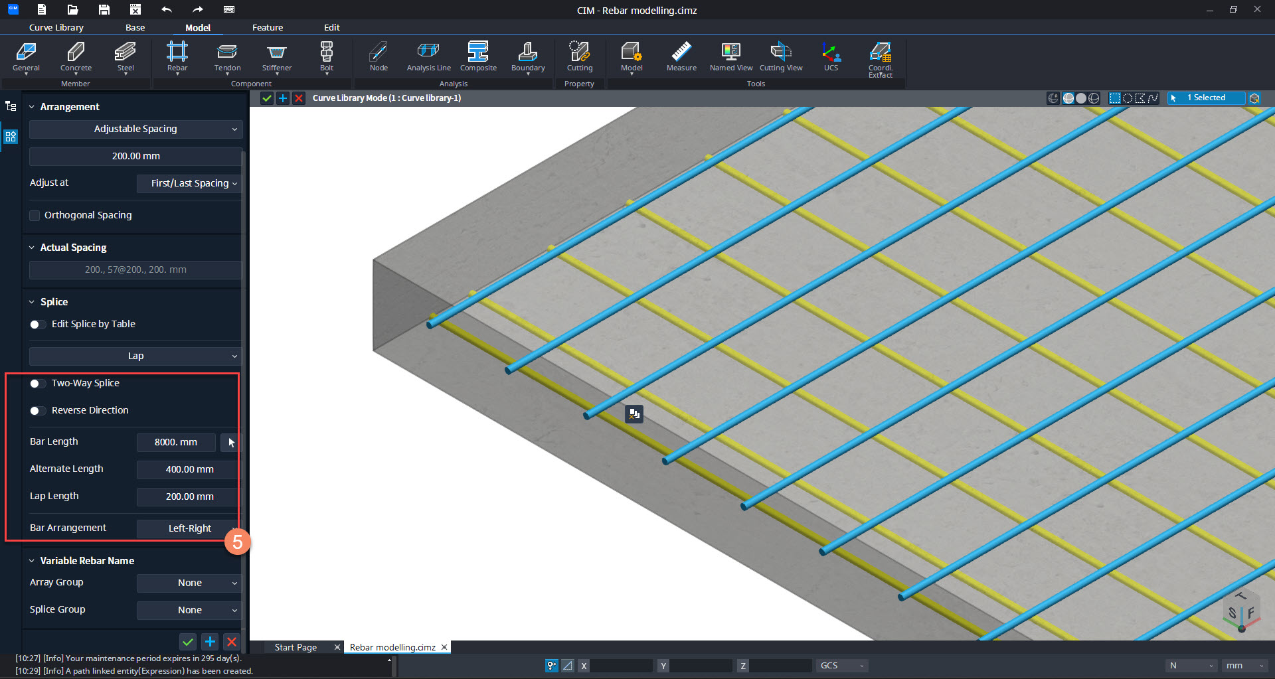Select the Stiffener component tool
The width and height of the screenshot is (1275, 679).
tap(277, 57)
